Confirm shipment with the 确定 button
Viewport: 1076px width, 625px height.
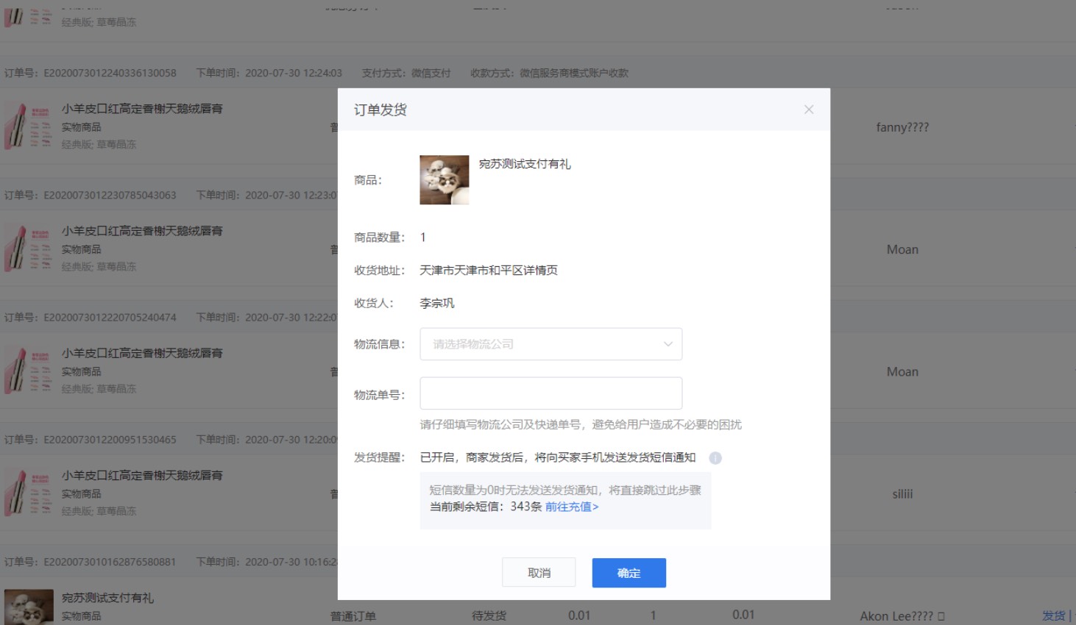click(x=629, y=573)
